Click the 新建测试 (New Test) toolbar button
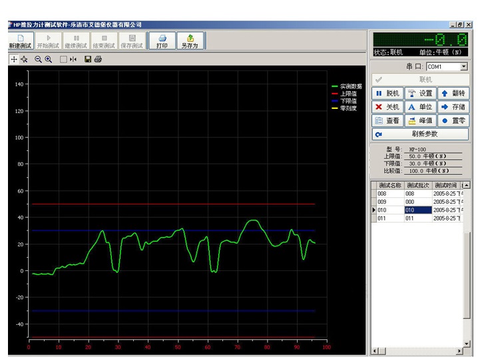The width and height of the screenshot is (478, 358). (20, 41)
